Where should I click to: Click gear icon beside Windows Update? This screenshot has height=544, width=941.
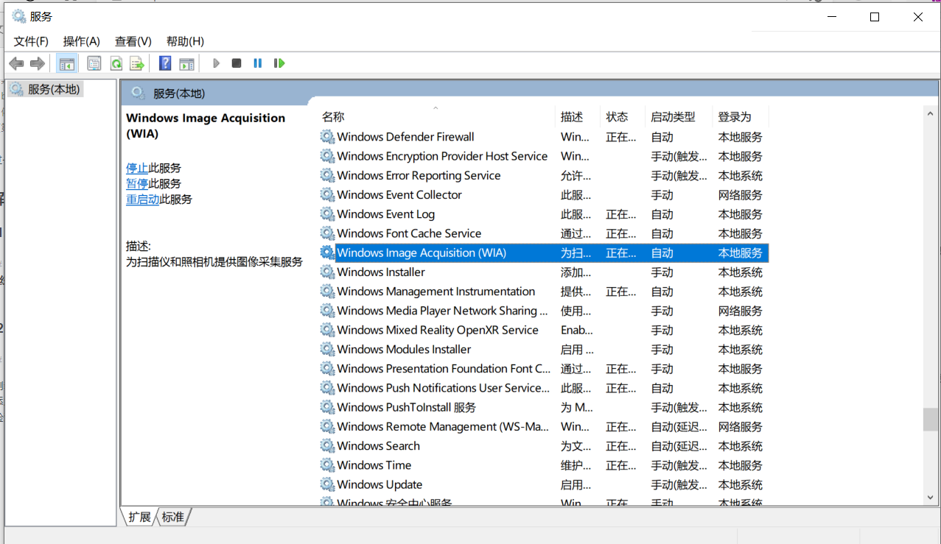327,484
